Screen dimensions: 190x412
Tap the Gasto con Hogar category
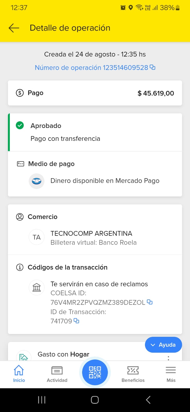63,355
